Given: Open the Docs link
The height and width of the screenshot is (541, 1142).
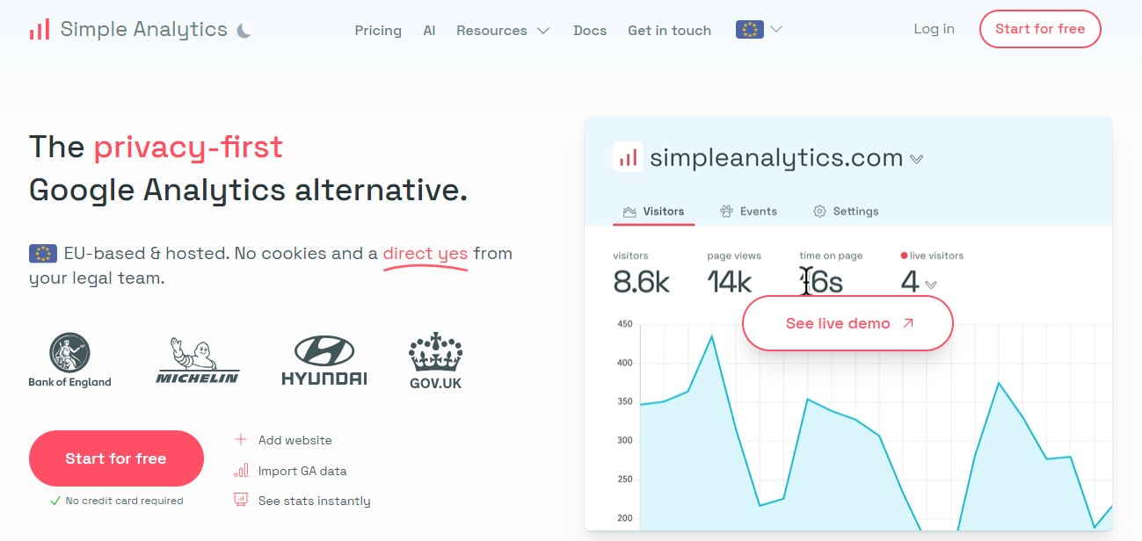Looking at the screenshot, I should point(590,30).
